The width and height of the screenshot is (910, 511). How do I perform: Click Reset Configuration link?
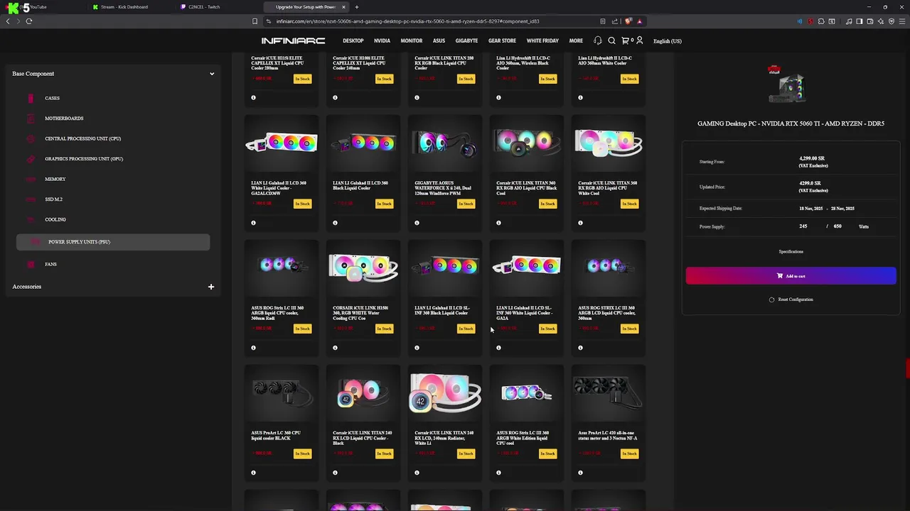point(795,300)
